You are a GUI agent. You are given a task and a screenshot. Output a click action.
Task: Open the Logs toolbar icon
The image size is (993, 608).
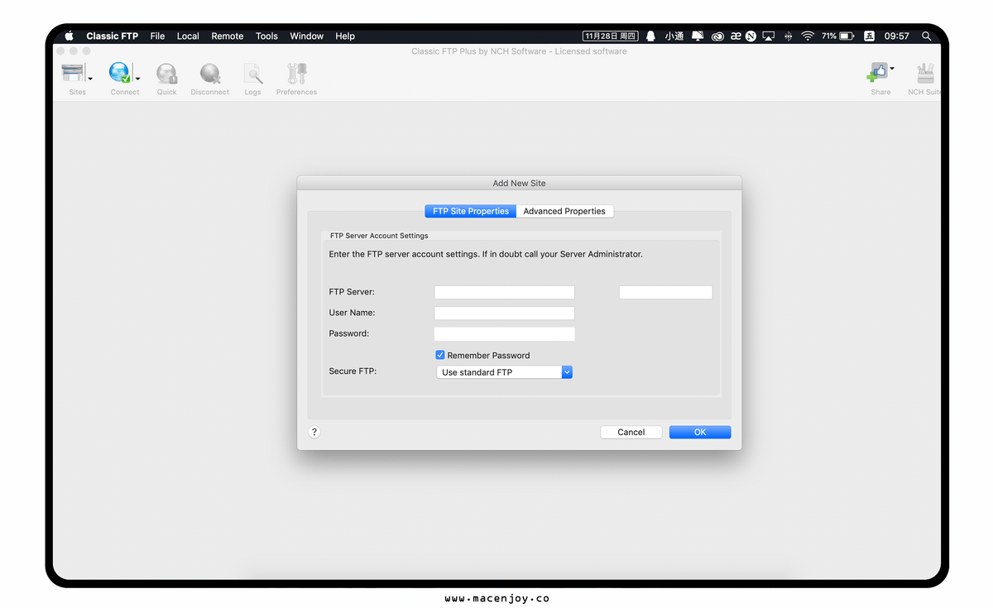tap(253, 74)
